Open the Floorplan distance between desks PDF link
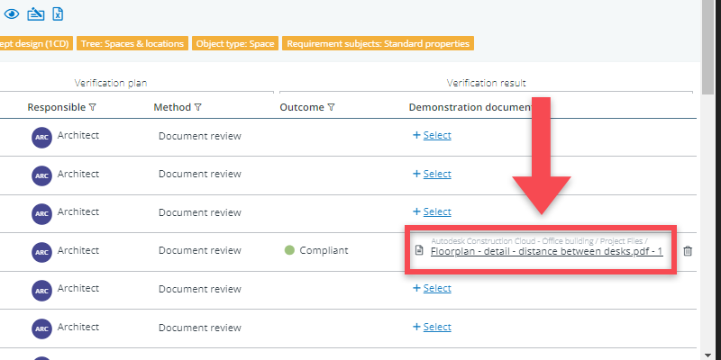721x360 pixels. [x=545, y=251]
